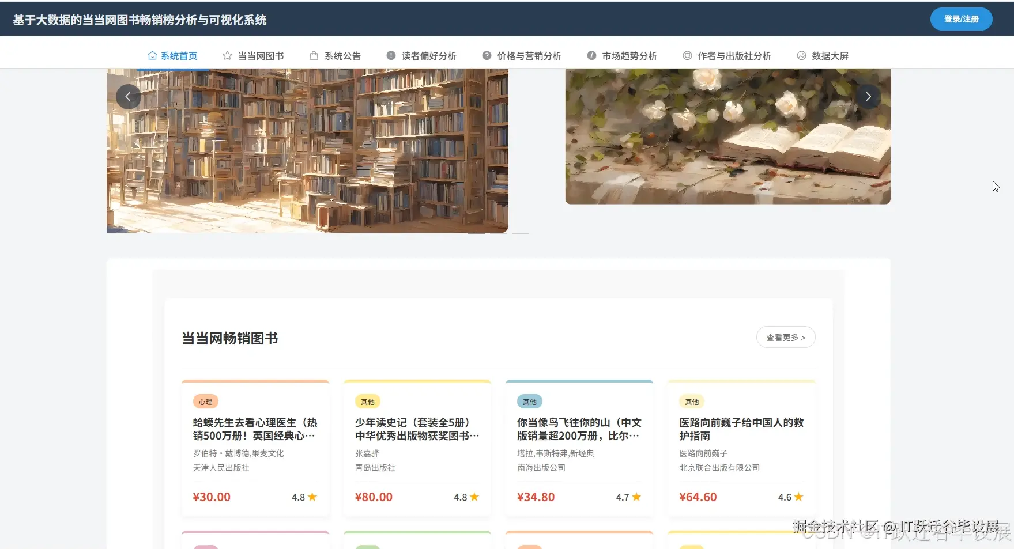Open the 系统首页 menu item
Image resolution: width=1014 pixels, height=549 pixels.
(172, 56)
